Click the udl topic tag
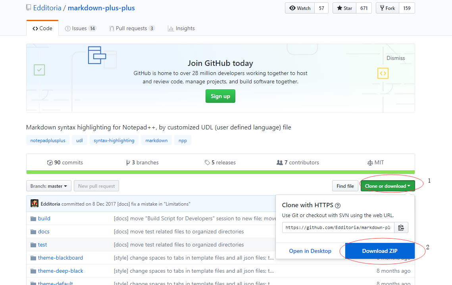452x285 pixels. pos(79,141)
